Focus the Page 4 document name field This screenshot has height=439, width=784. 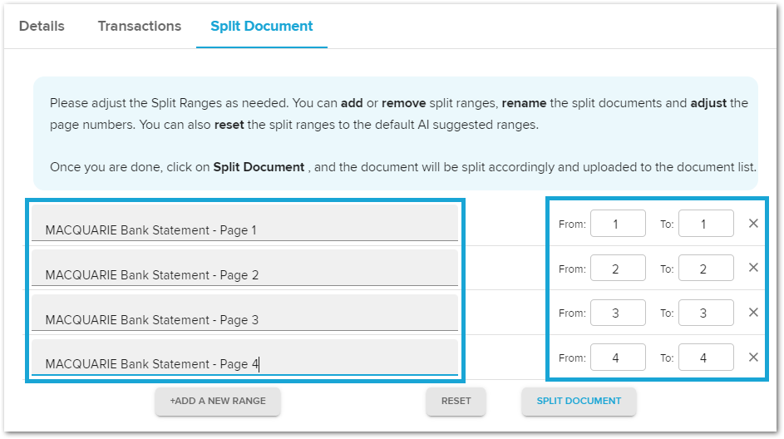point(244,357)
